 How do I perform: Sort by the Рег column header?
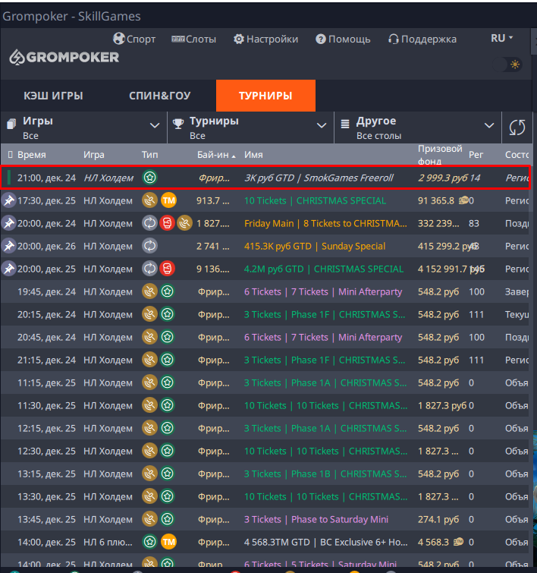point(476,155)
